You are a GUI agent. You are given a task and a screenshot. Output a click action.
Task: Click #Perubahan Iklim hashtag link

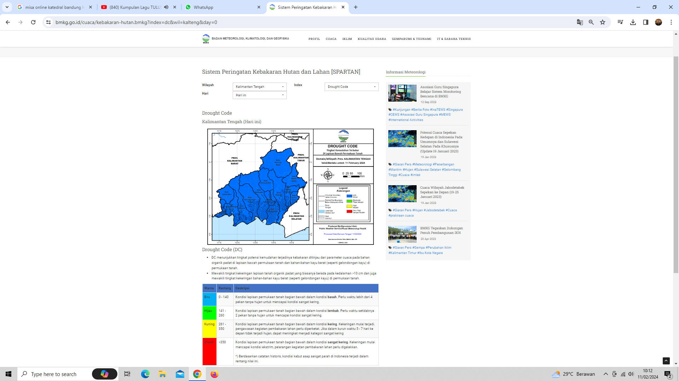[439, 248]
